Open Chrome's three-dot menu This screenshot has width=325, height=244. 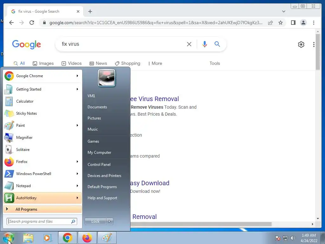pos(314,23)
